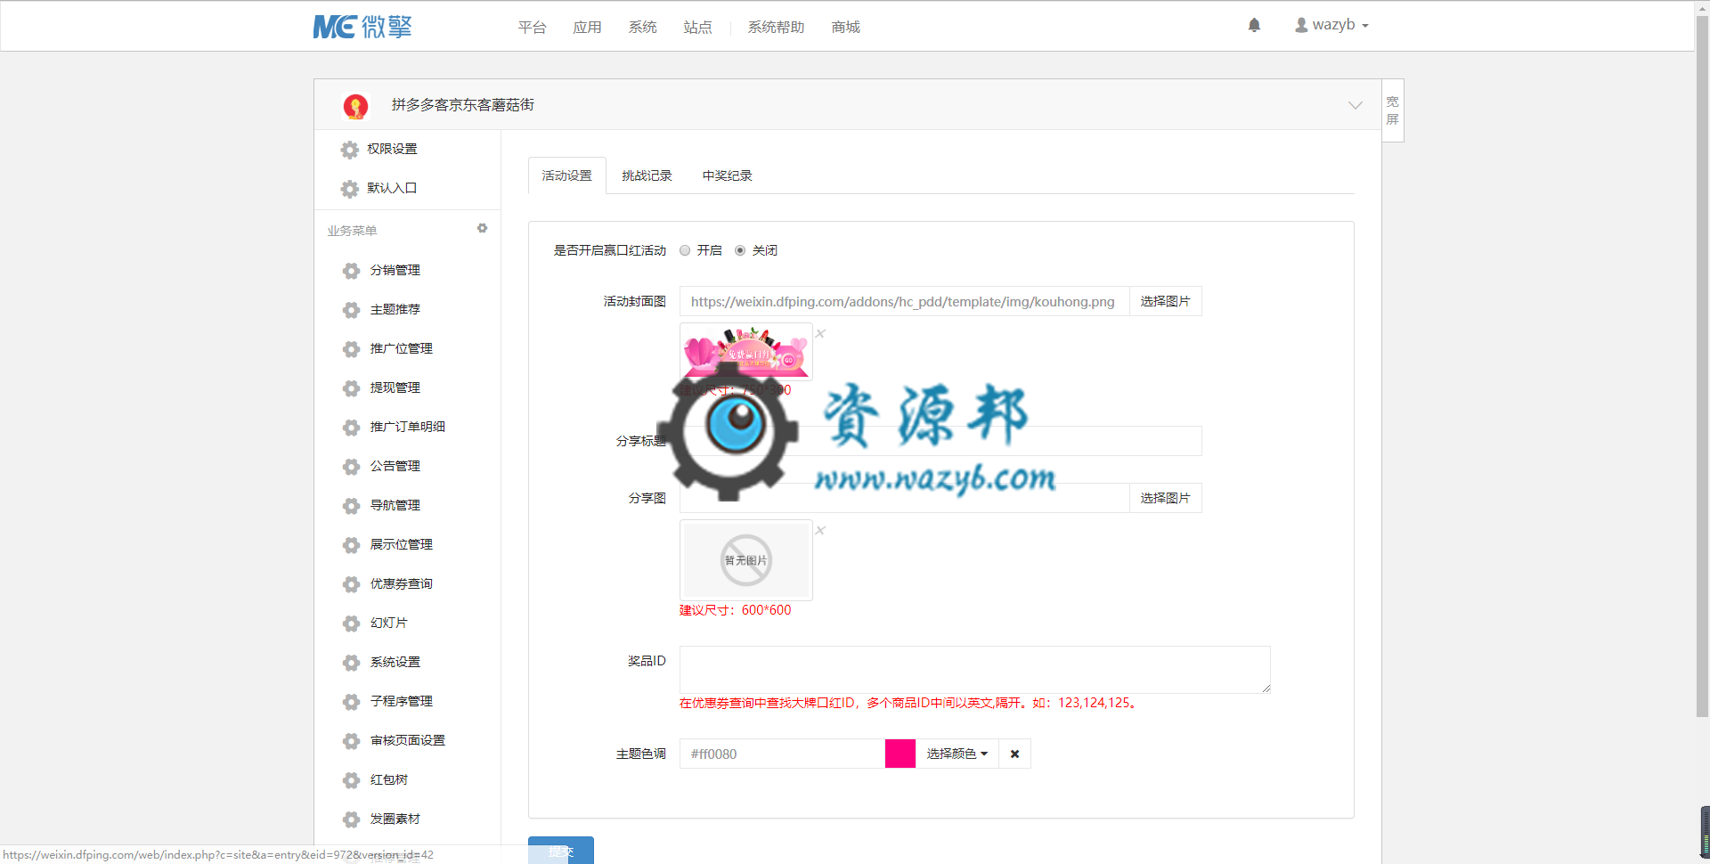The image size is (1710, 864).
Task: Click gear icon next to 展示位管理
Action: click(x=351, y=545)
